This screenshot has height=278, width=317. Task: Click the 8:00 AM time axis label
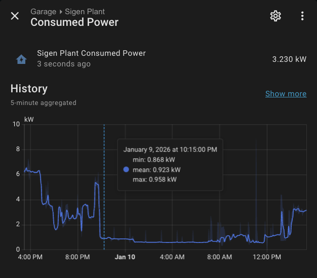220,257
